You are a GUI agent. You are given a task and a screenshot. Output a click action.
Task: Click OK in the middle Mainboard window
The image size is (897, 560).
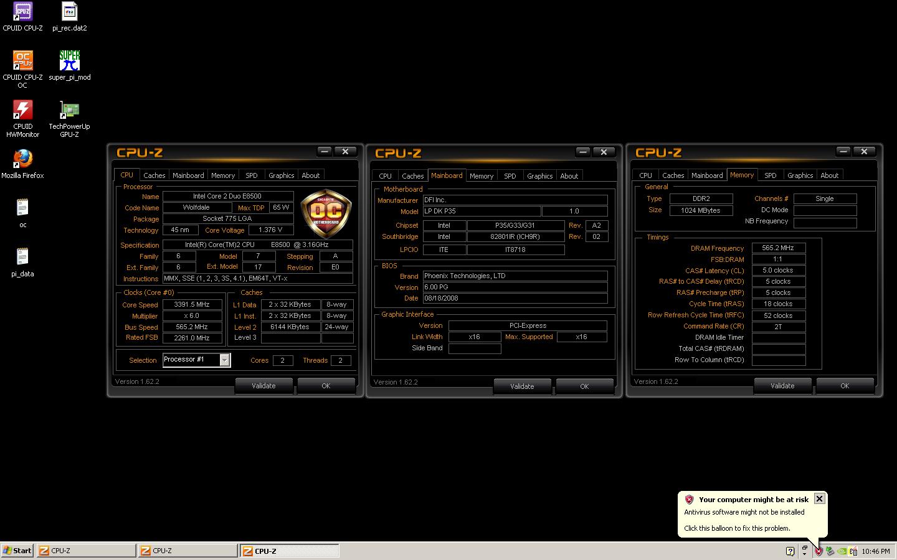click(584, 386)
